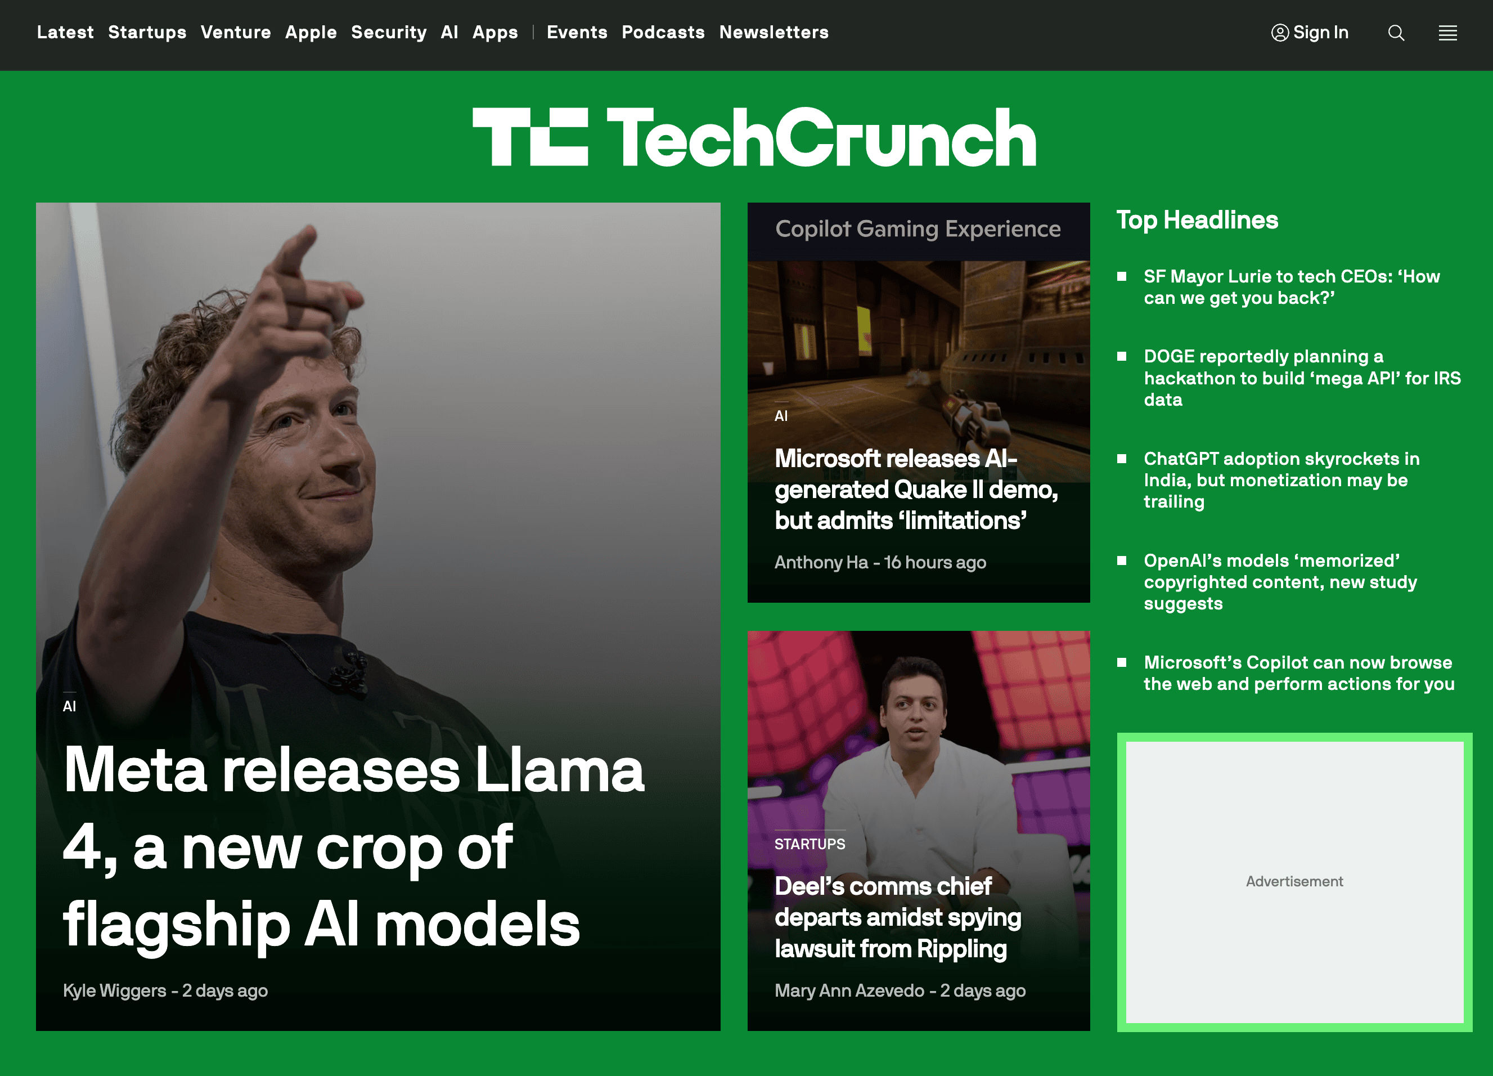Open the Events page
This screenshot has width=1493, height=1076.
(x=577, y=32)
